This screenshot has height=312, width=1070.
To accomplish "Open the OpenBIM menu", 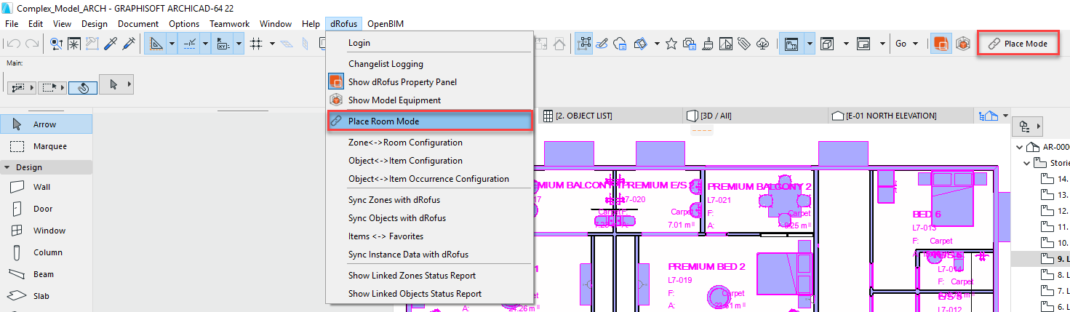I will coord(386,24).
